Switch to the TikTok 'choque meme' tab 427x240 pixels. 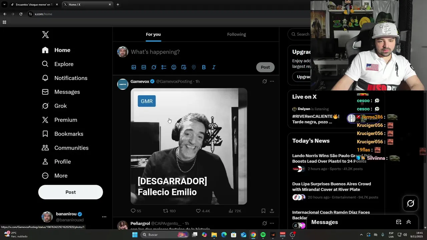point(34,5)
